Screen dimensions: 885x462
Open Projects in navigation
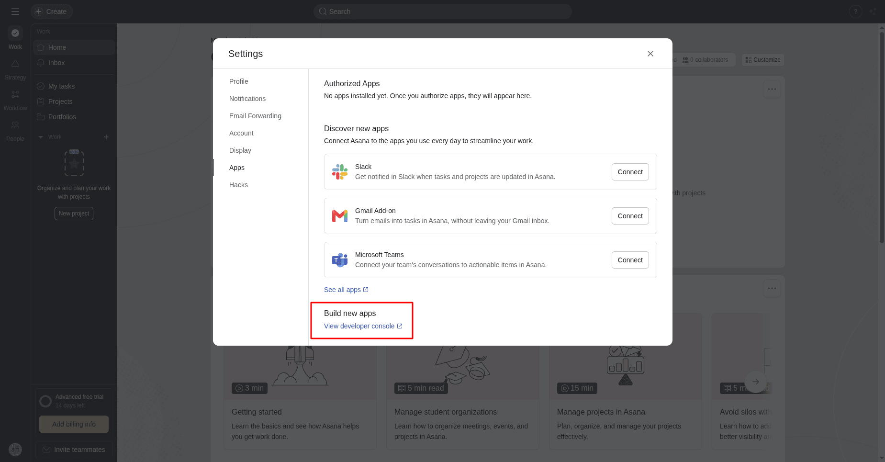pyautogui.click(x=74, y=101)
